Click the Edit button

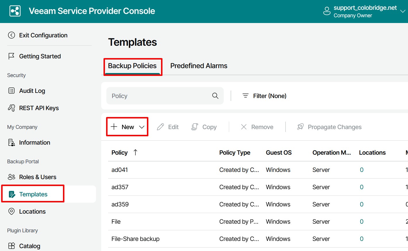point(168,127)
